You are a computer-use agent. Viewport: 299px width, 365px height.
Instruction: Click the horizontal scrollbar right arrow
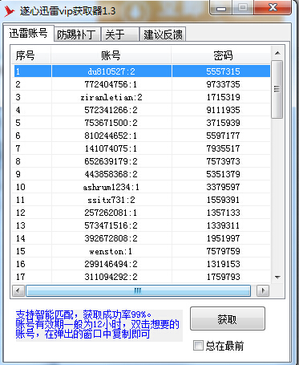(x=263, y=290)
